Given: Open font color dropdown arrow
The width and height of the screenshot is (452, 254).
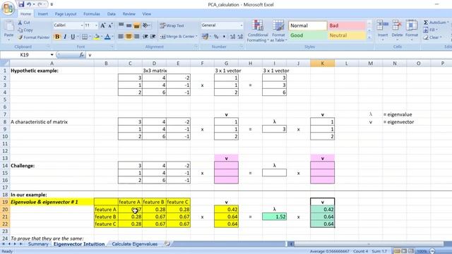Looking at the screenshot, I should pos(112,37).
